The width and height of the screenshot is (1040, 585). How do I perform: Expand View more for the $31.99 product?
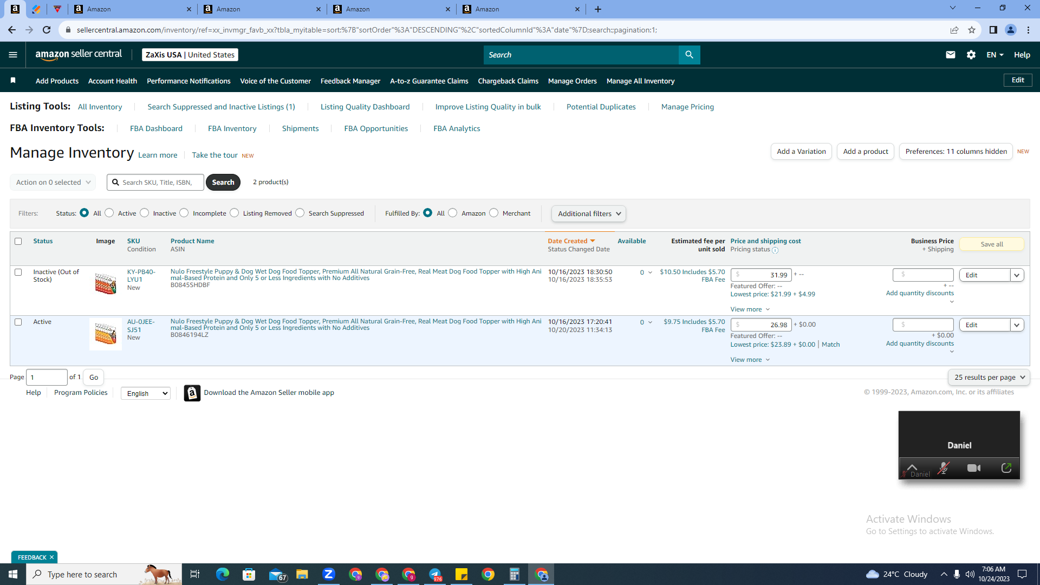click(750, 310)
